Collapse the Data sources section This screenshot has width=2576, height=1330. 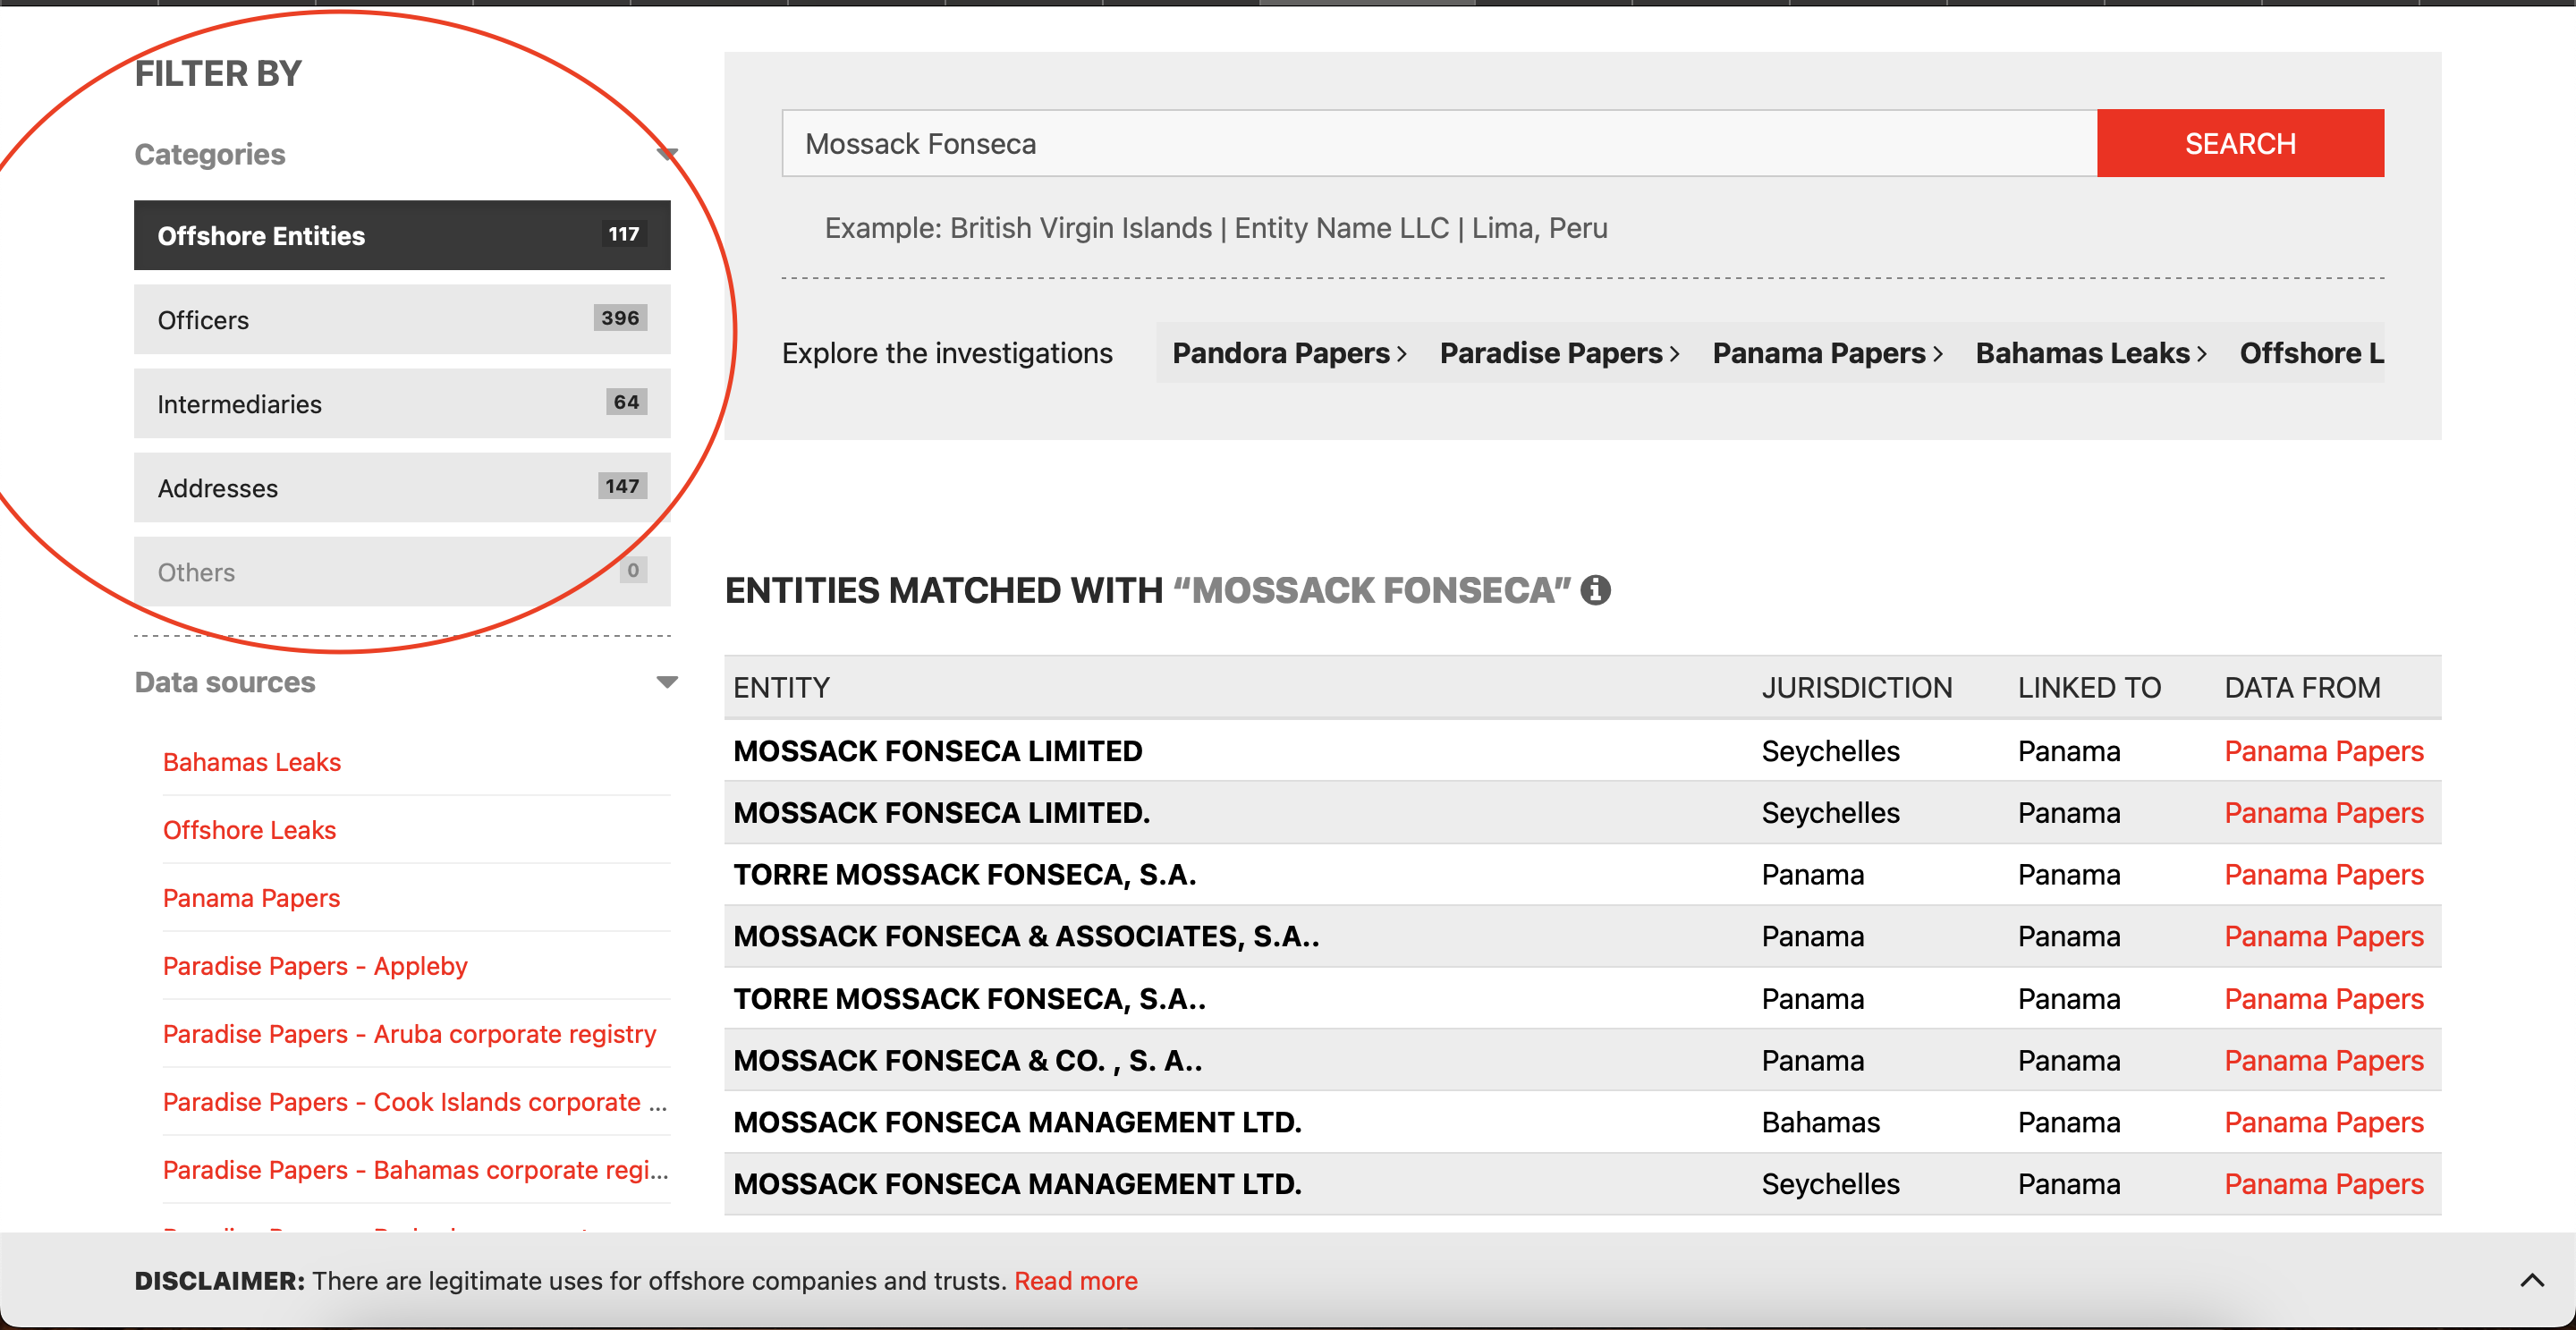tap(666, 682)
